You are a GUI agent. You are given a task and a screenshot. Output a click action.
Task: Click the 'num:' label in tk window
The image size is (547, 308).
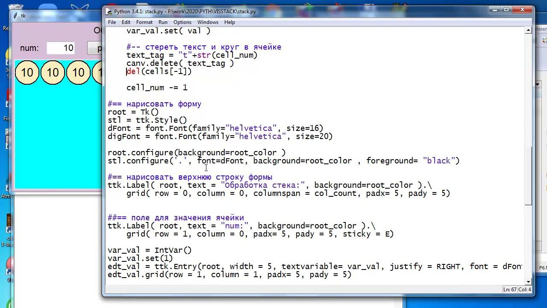[x=29, y=48]
